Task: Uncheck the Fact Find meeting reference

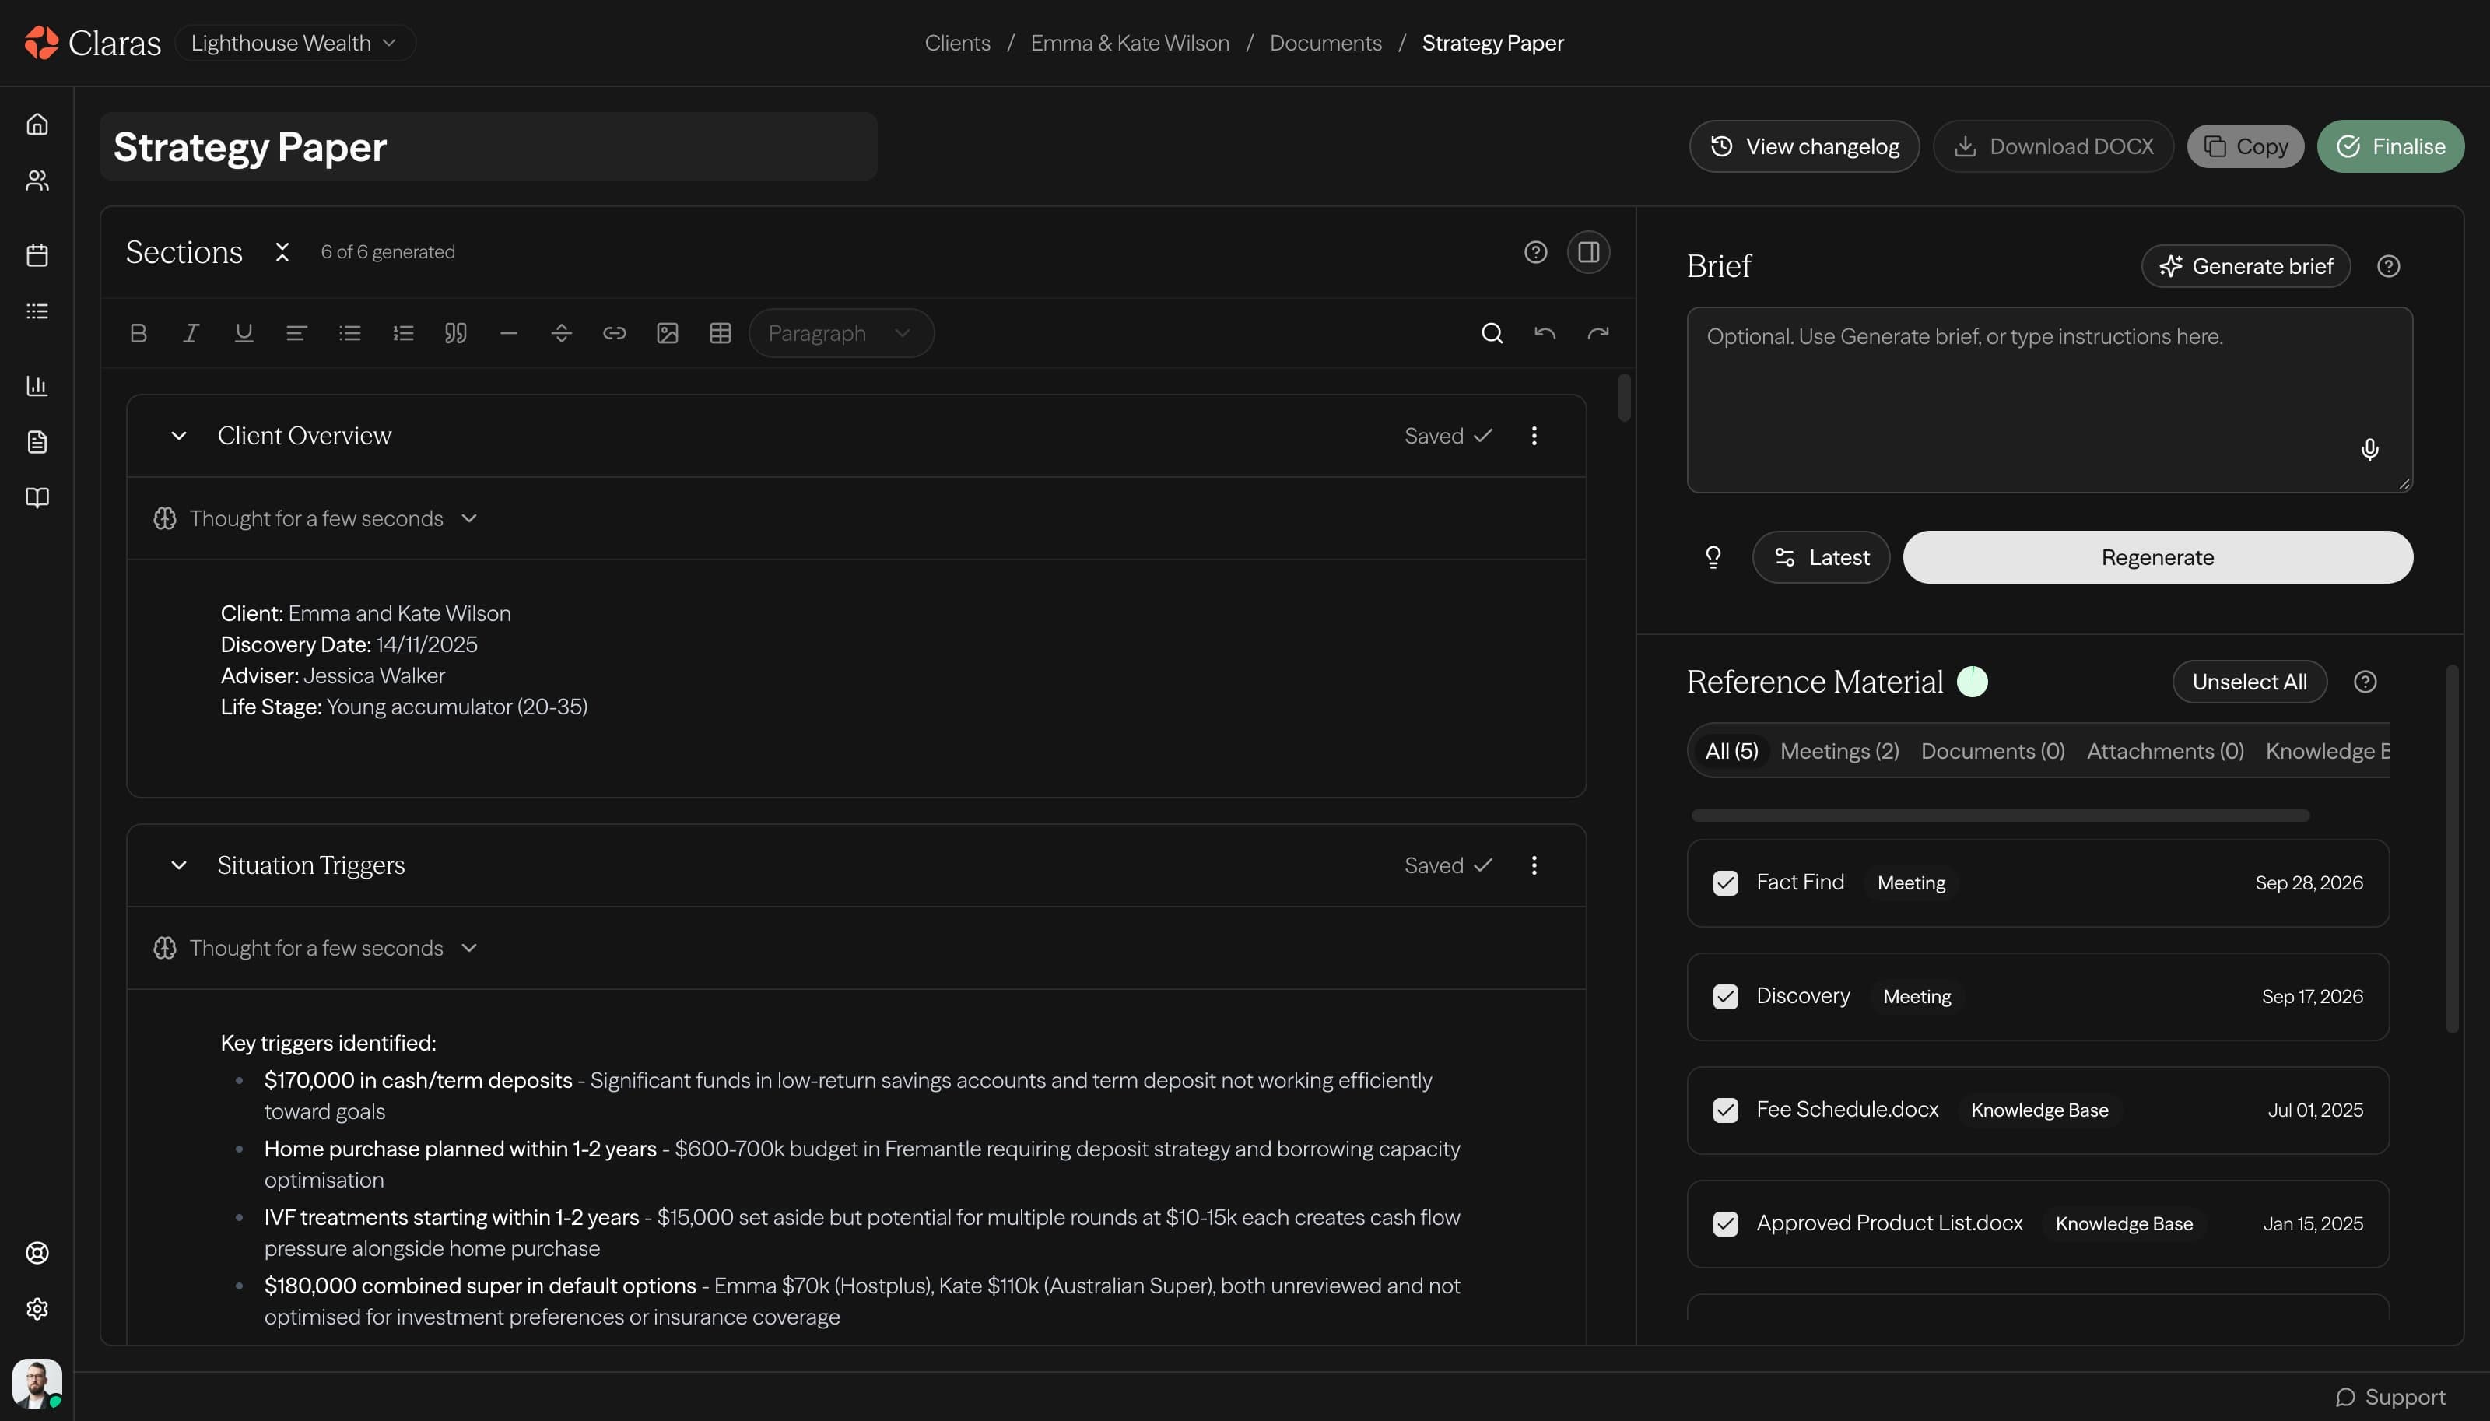Action: pyautogui.click(x=1725, y=883)
